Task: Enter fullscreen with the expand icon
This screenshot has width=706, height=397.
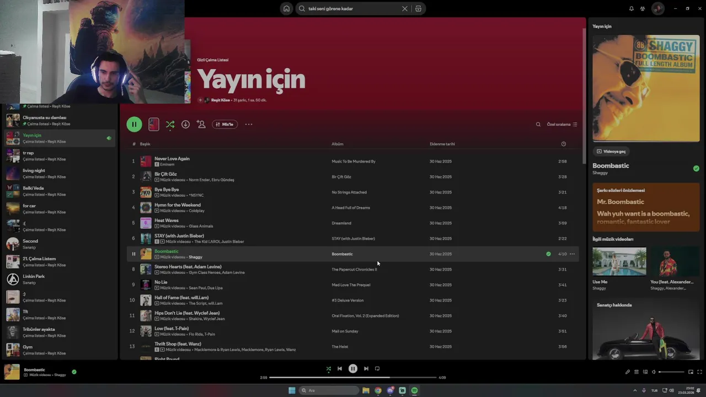Action: (x=699, y=372)
